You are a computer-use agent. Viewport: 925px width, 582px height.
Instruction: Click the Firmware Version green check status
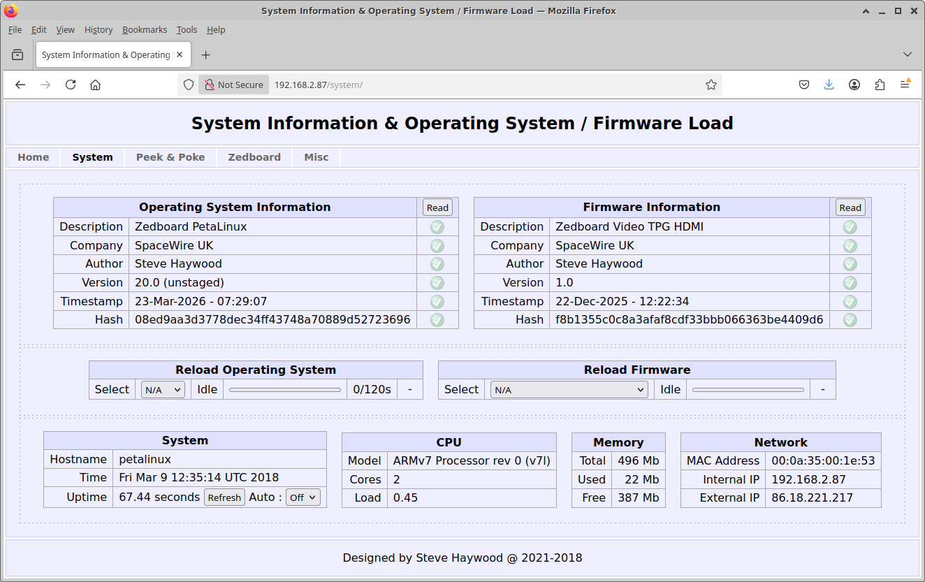pyautogui.click(x=850, y=283)
